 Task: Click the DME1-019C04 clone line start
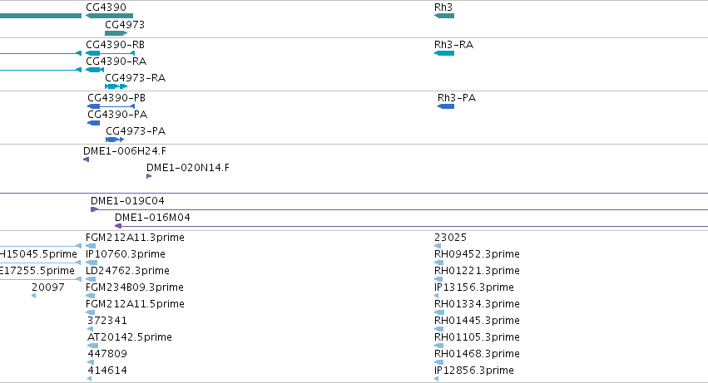[94, 209]
